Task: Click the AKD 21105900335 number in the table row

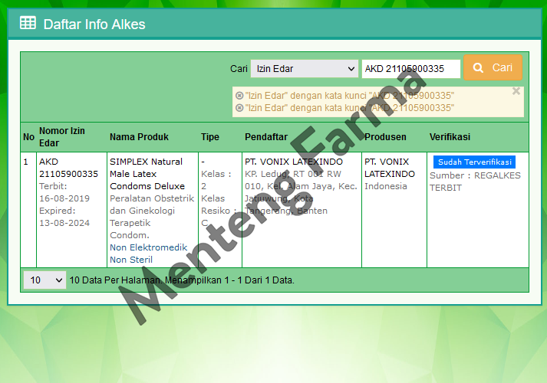Action: click(x=68, y=168)
